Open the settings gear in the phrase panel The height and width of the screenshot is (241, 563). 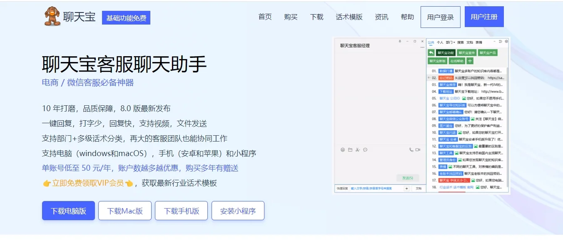coord(506,42)
